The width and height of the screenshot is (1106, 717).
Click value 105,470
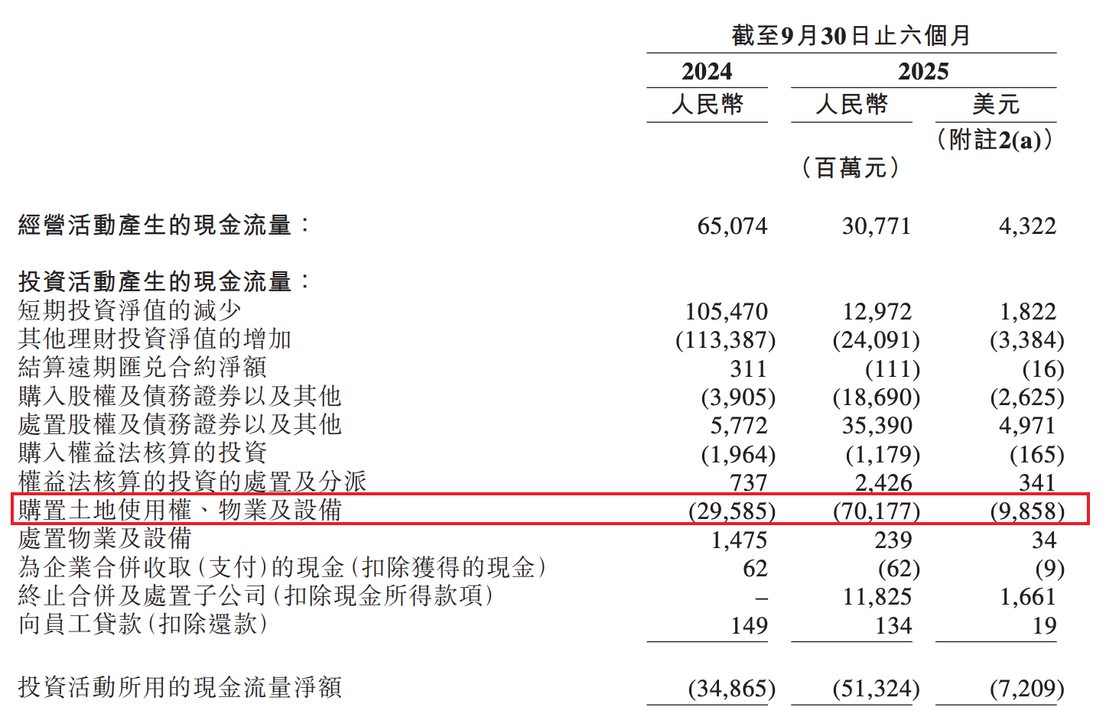coord(726,312)
